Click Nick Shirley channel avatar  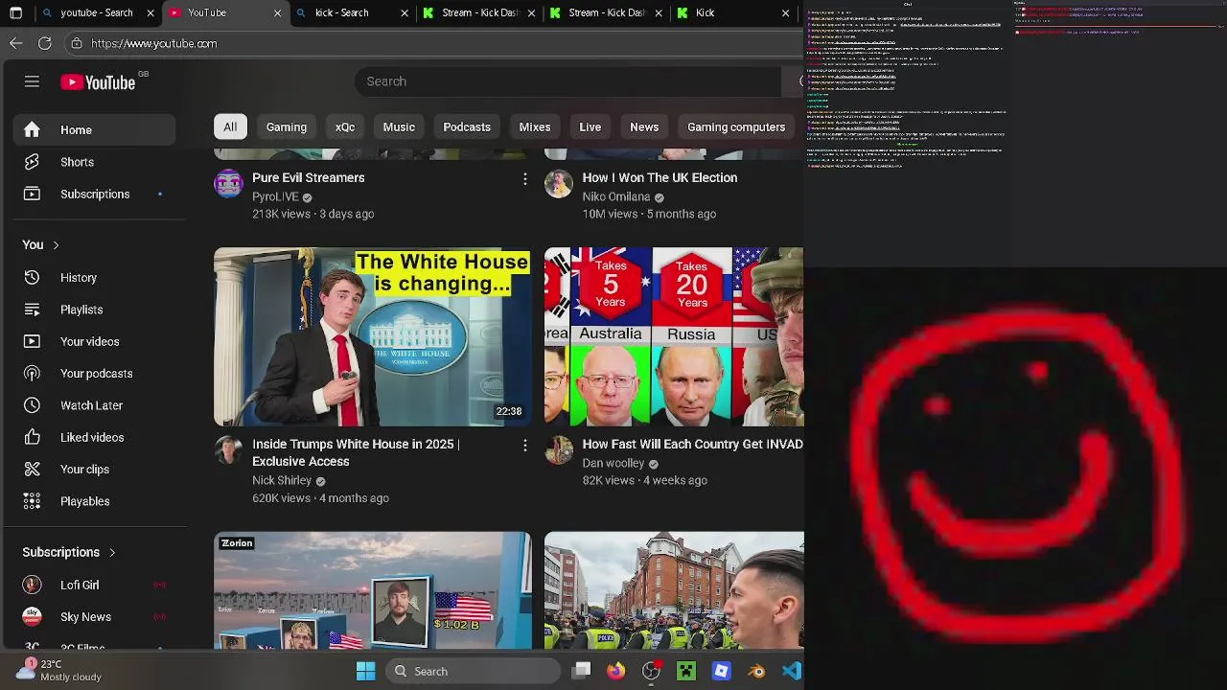228,449
